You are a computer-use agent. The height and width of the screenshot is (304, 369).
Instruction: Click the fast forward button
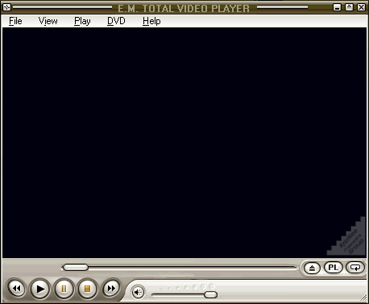click(111, 289)
